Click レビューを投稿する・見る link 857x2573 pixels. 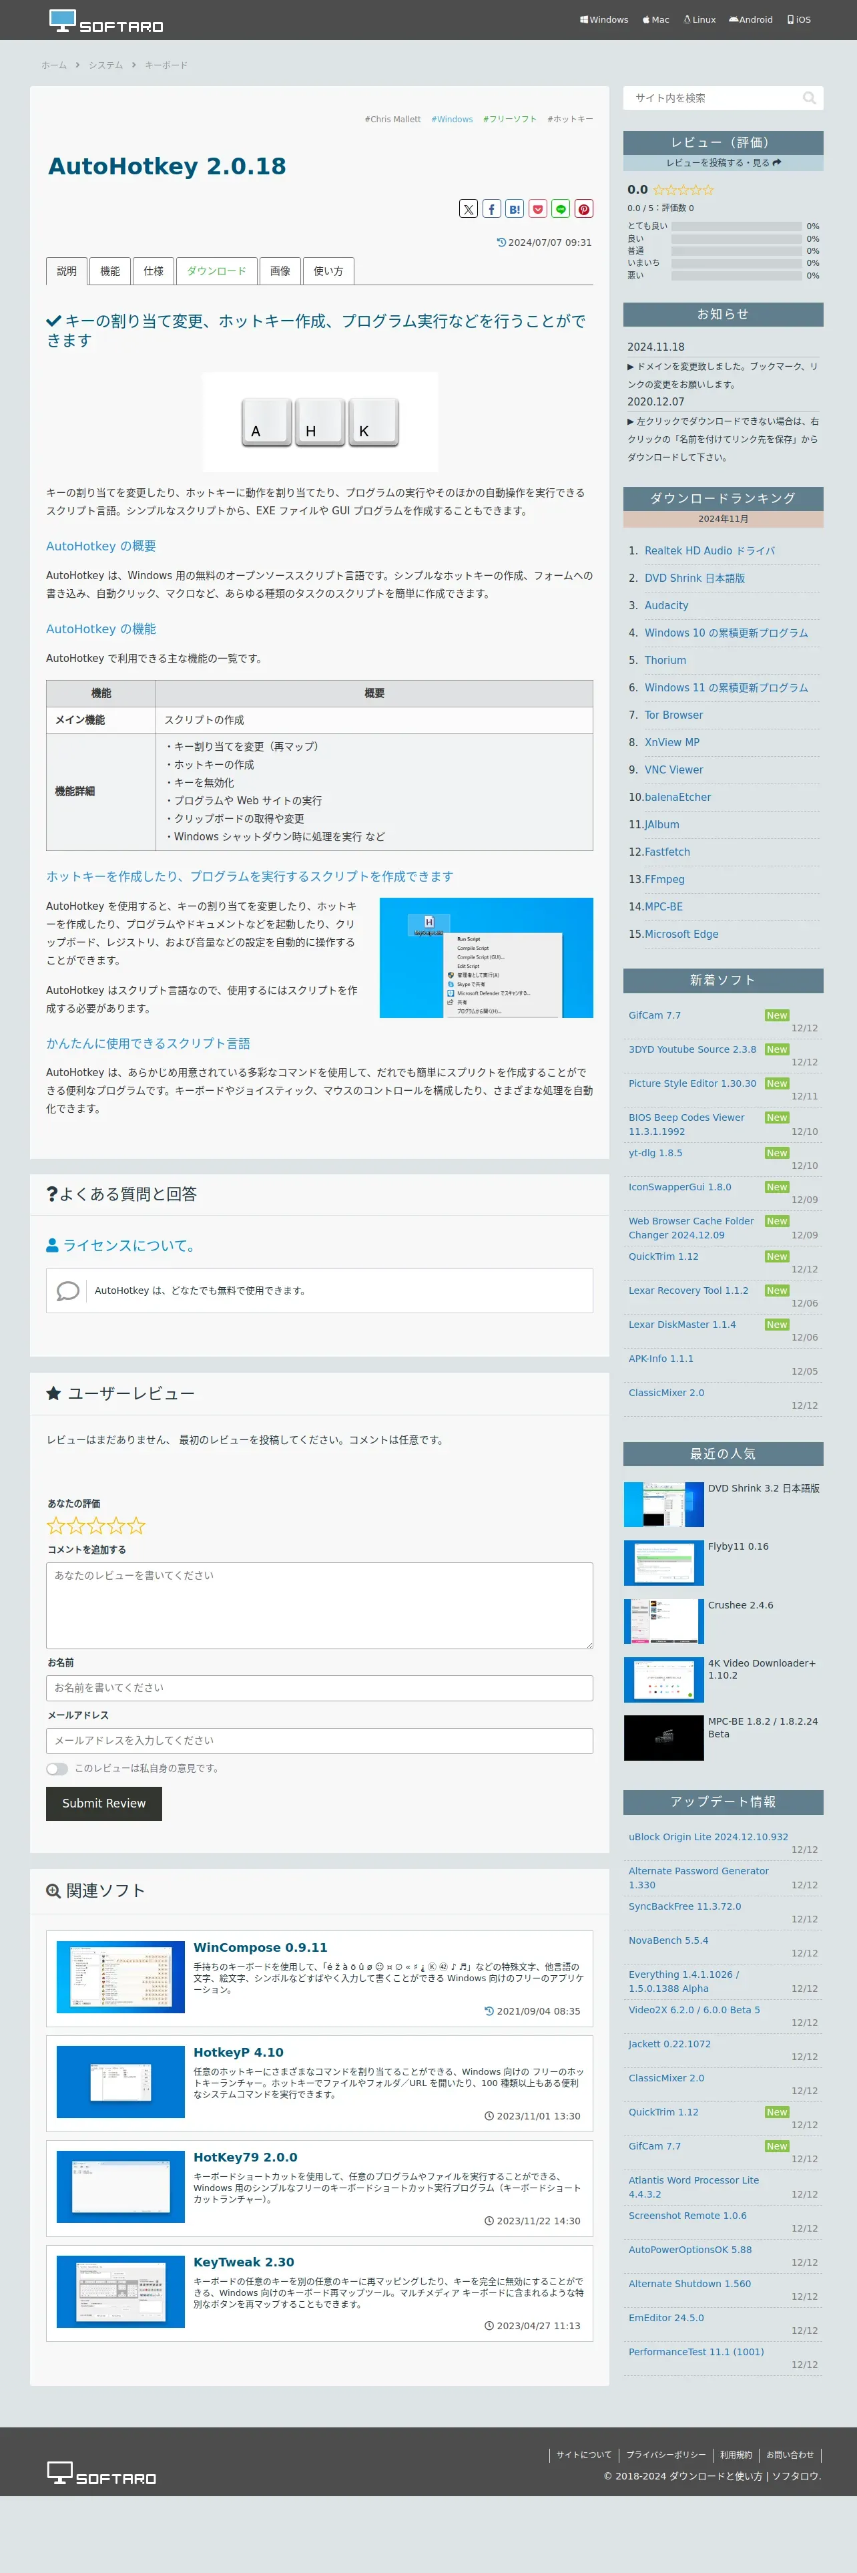click(x=724, y=163)
